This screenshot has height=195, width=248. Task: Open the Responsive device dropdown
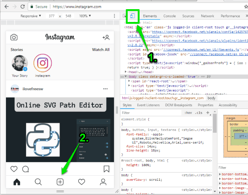tap(31, 16)
